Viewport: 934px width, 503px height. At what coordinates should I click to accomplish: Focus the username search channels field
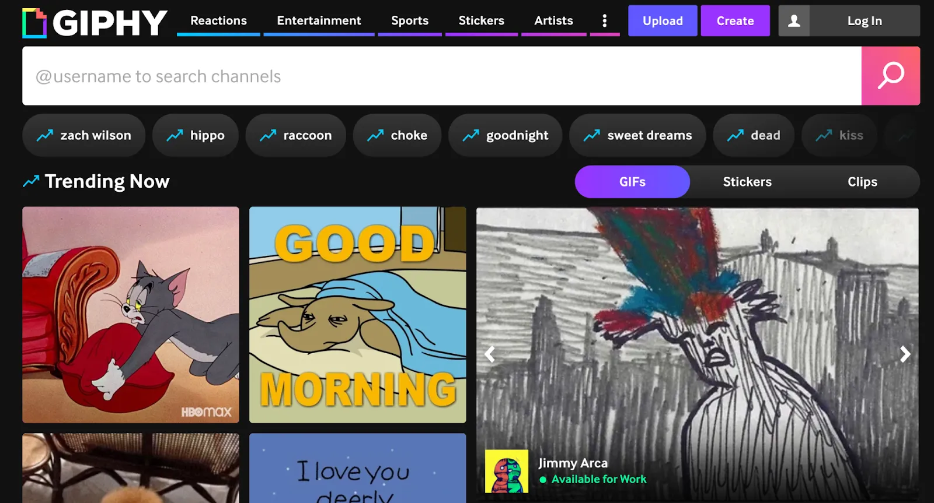point(442,76)
